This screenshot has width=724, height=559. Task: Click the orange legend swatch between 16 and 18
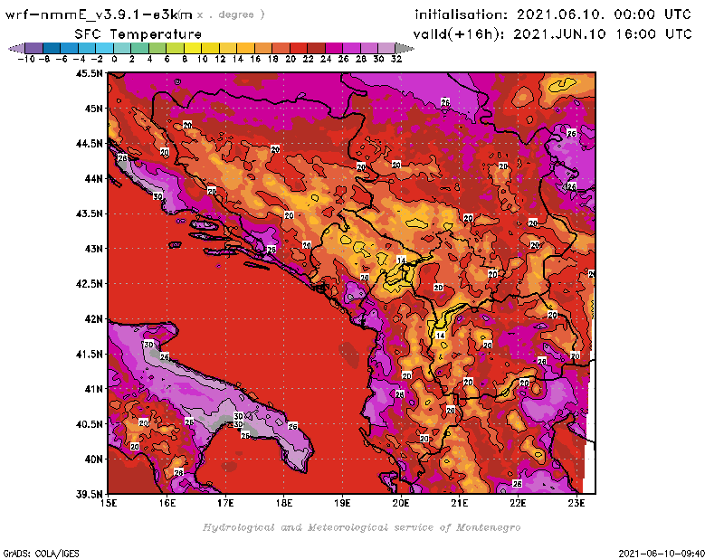[x=263, y=48]
